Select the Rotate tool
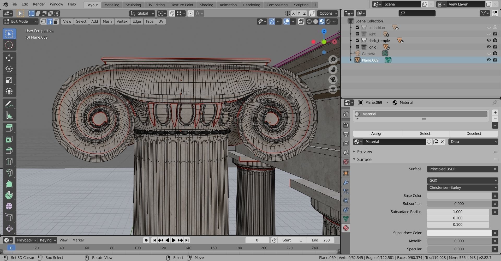Viewport: 501px width, 261px height. 9,69
